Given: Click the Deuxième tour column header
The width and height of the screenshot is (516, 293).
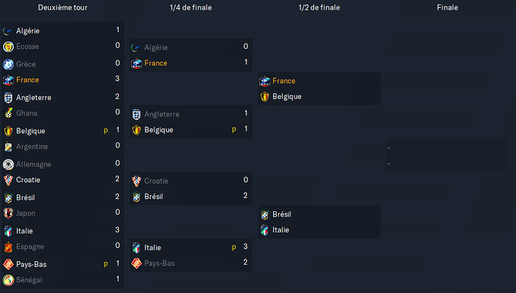Looking at the screenshot, I should [x=63, y=8].
